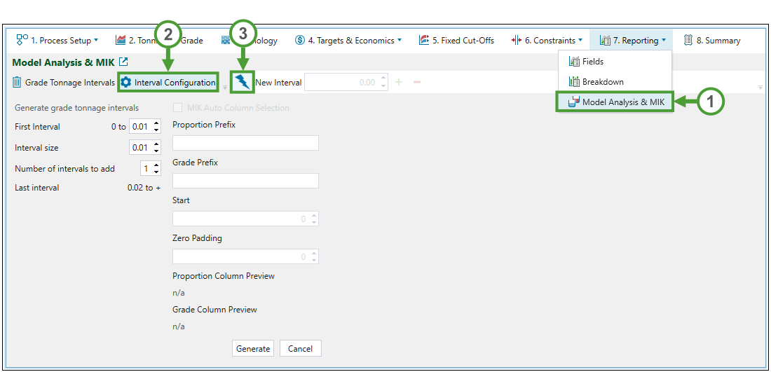Open the 8. Summary step
The height and width of the screenshot is (372, 771).
[x=711, y=41]
